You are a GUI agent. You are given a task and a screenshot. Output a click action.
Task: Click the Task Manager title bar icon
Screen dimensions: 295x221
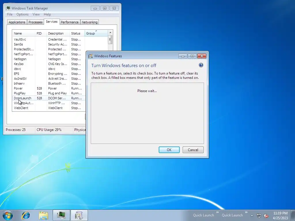[x=8, y=8]
